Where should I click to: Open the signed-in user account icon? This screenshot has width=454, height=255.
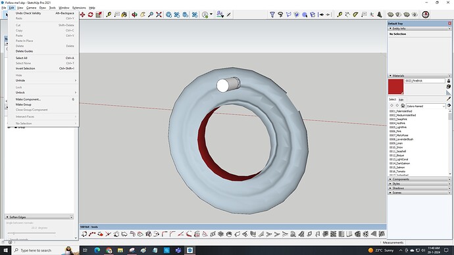[x=205, y=14]
